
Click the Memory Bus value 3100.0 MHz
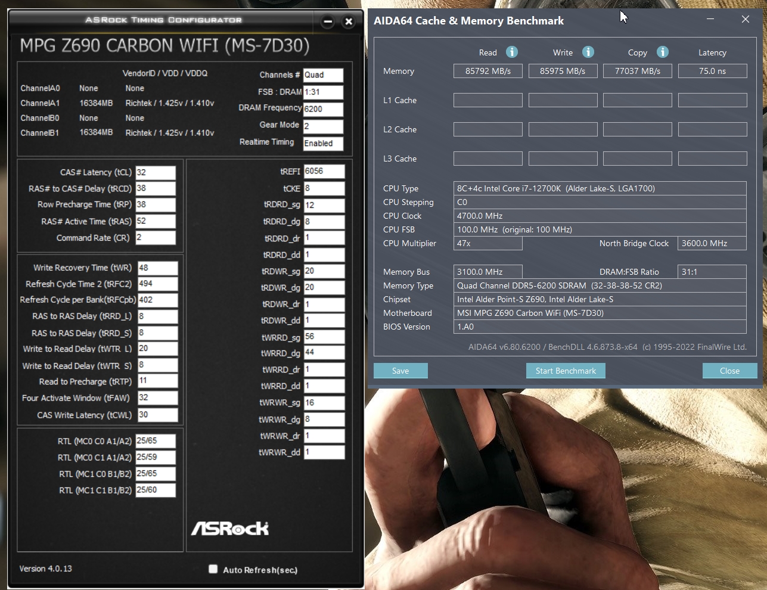488,272
